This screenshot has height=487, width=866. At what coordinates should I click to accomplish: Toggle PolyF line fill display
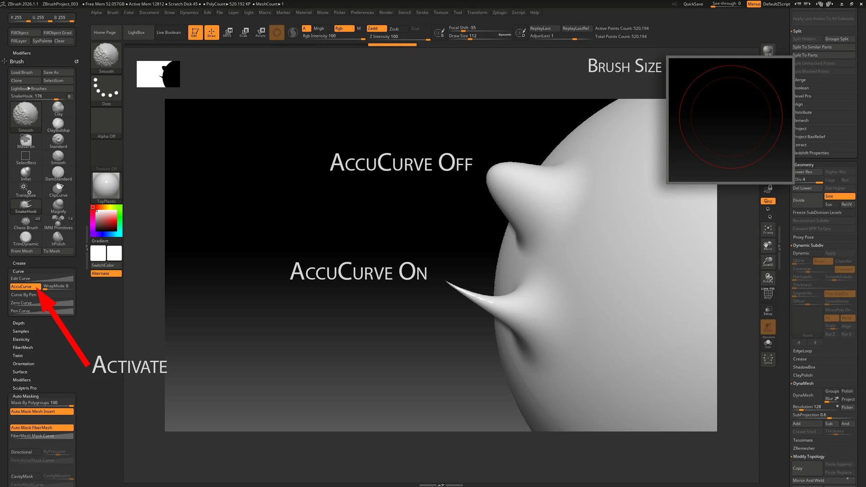[768, 294]
